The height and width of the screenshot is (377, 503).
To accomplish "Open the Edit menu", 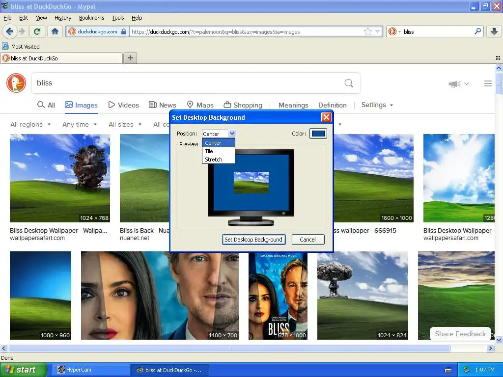I will click(24, 18).
